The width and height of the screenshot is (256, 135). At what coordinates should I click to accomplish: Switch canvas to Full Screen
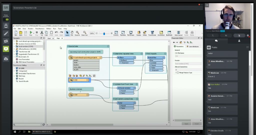[x=131, y=33]
